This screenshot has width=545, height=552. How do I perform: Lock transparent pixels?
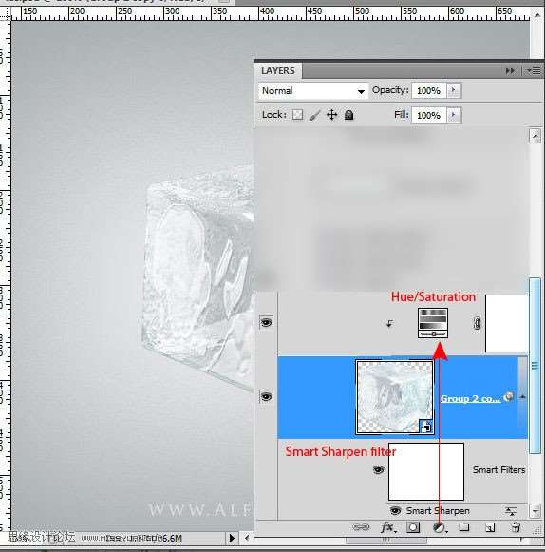tap(297, 115)
